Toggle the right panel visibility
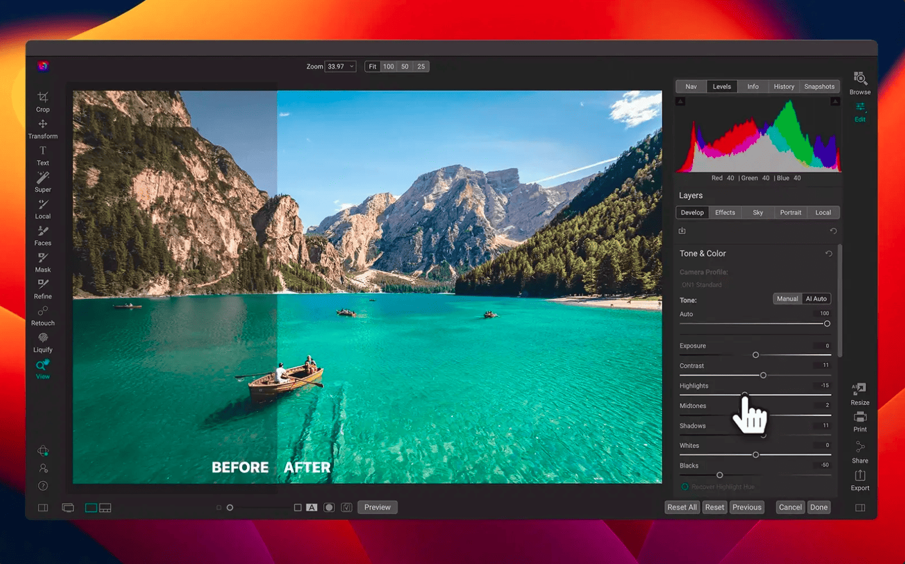 (860, 508)
